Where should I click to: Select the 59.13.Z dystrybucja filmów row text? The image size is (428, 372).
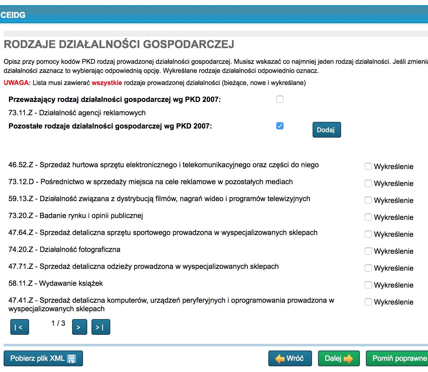click(x=159, y=199)
